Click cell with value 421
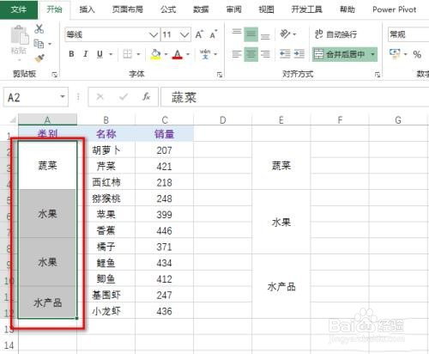 164,166
